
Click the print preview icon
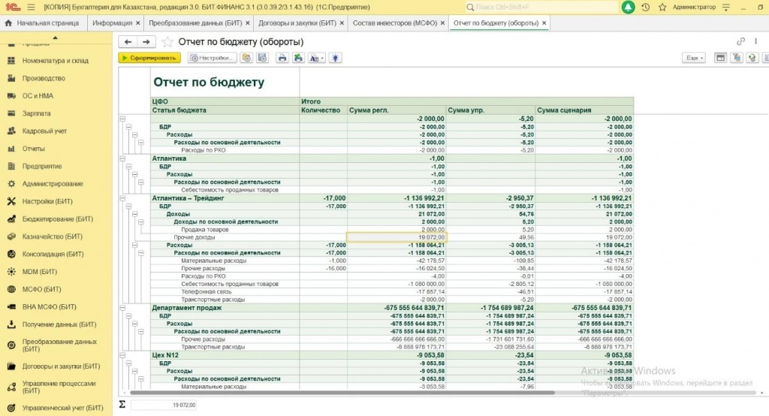[x=298, y=58]
